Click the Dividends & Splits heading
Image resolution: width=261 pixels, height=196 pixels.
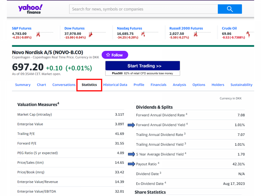(154, 107)
